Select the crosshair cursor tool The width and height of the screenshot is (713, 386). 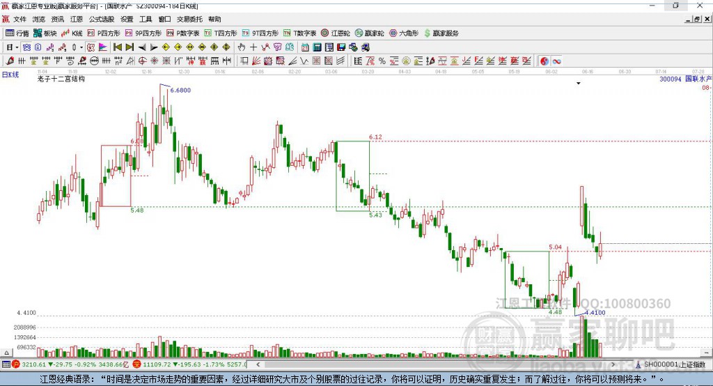(x=253, y=47)
